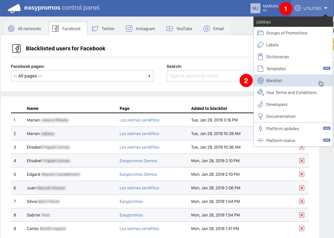The height and width of the screenshot is (238, 334).
Task: Open Los viernes seriéfilos link in row 1
Action: [x=139, y=120]
